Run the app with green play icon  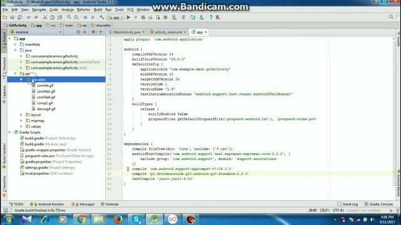128,17
